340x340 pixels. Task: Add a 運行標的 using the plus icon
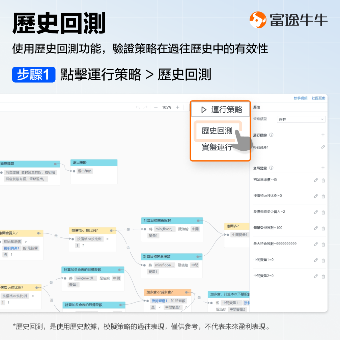pos(323,135)
